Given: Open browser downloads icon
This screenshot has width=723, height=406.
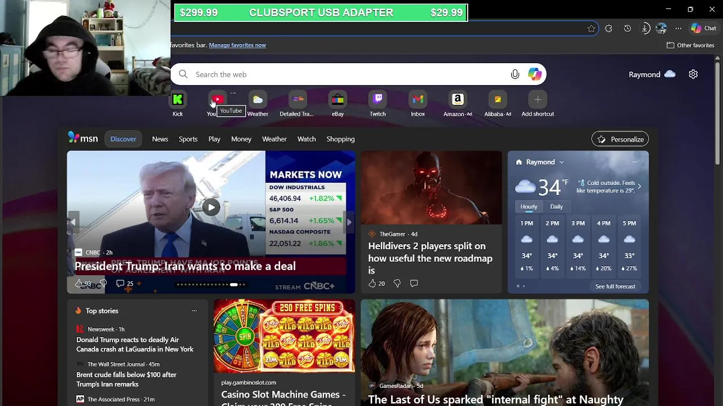Looking at the screenshot, I should [645, 28].
